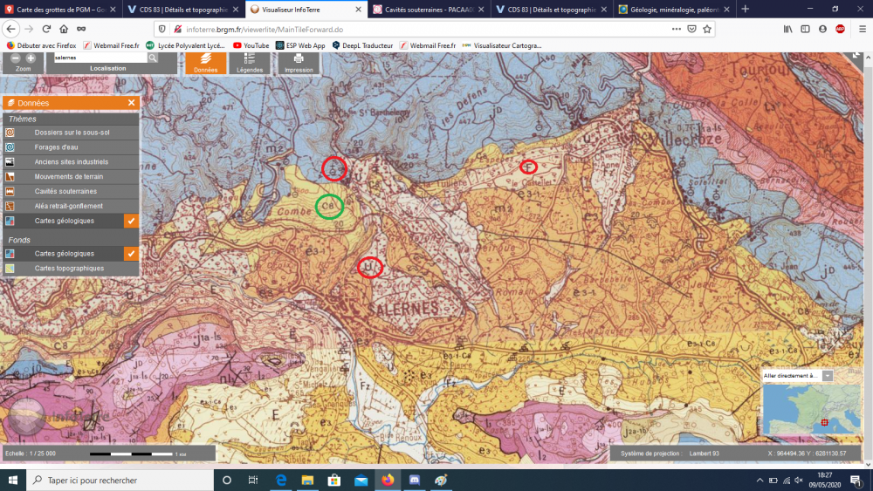Uncheck Cartes géologiques under Fonds
Image resolution: width=873 pixels, height=491 pixels.
[131, 254]
